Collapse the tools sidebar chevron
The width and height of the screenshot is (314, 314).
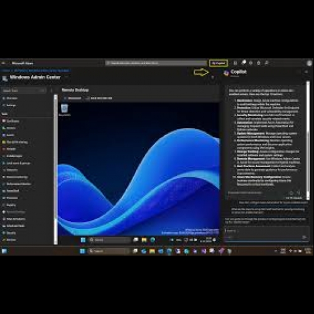pyautogui.click(x=51, y=90)
